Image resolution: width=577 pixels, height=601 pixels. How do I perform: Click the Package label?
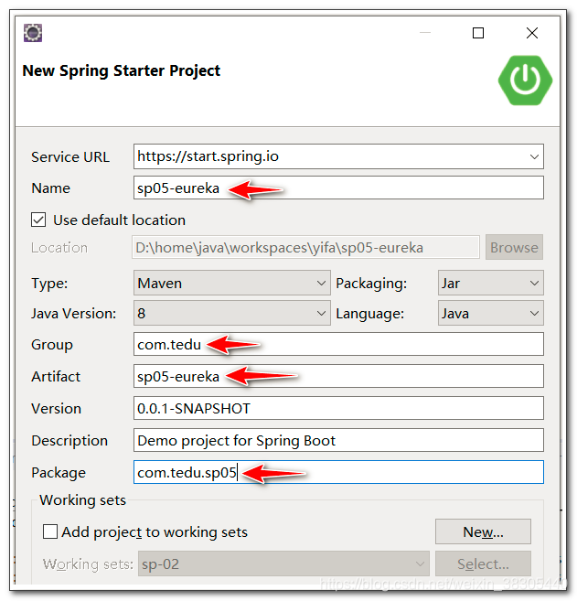[59, 473]
